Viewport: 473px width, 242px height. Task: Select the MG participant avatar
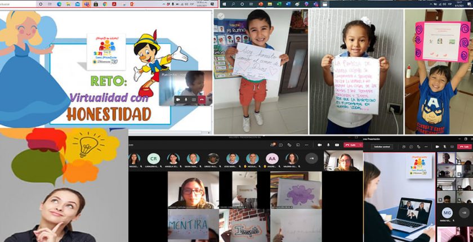447,213
